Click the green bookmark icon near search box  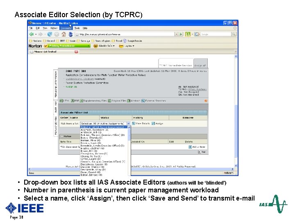188,34
